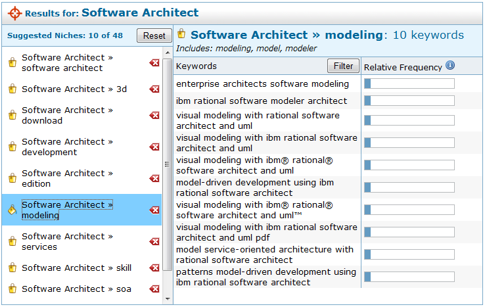Select niche 'Software Architect » services'
This screenshot has height=307, width=485.
[x=67, y=241]
